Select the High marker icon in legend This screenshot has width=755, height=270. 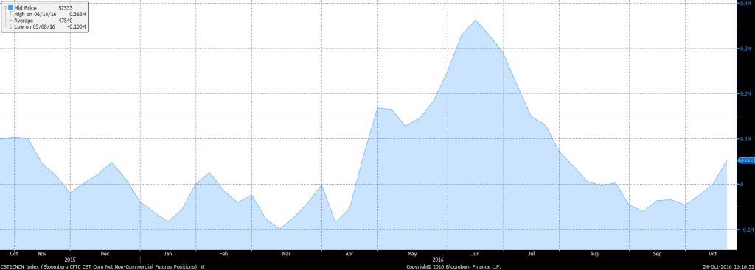tap(10, 15)
